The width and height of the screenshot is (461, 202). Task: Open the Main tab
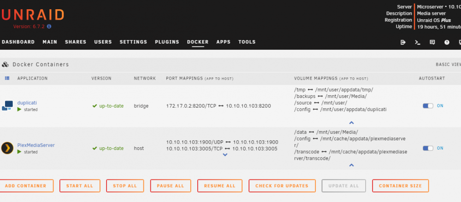[50, 42]
